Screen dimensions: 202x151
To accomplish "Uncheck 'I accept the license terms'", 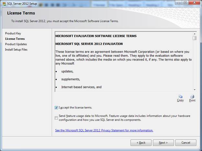I will pyautogui.click(x=56, y=107).
